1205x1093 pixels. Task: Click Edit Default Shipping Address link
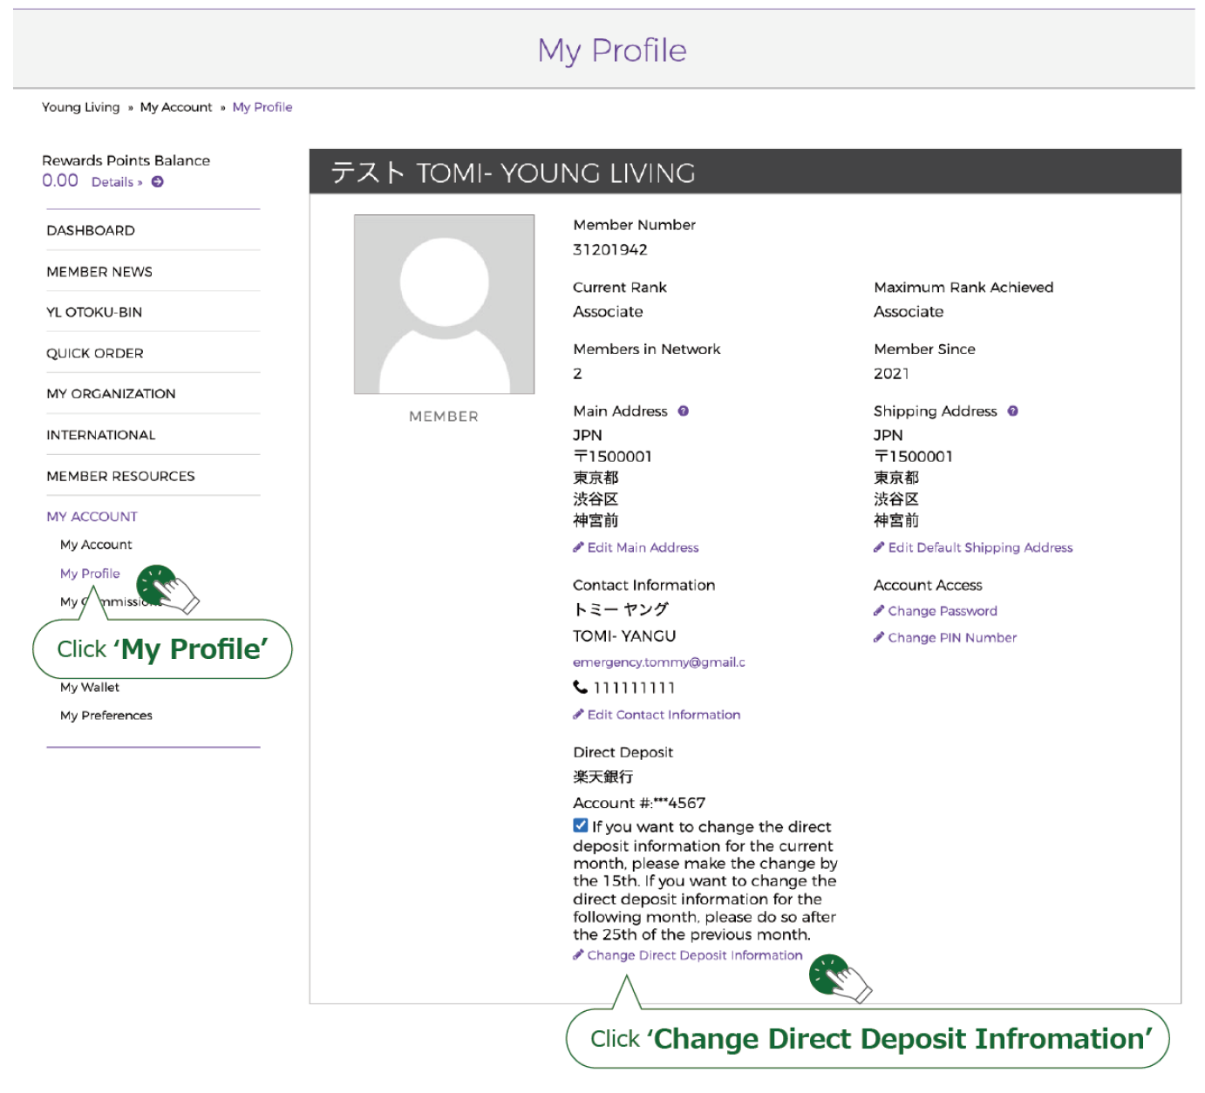pos(980,548)
